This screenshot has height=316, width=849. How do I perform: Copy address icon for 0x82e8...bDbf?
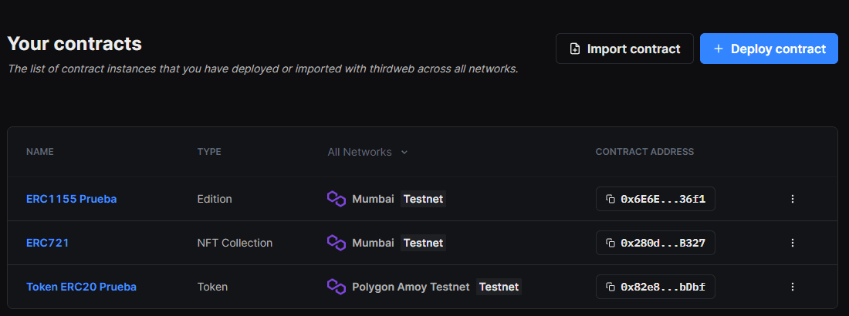click(x=611, y=287)
